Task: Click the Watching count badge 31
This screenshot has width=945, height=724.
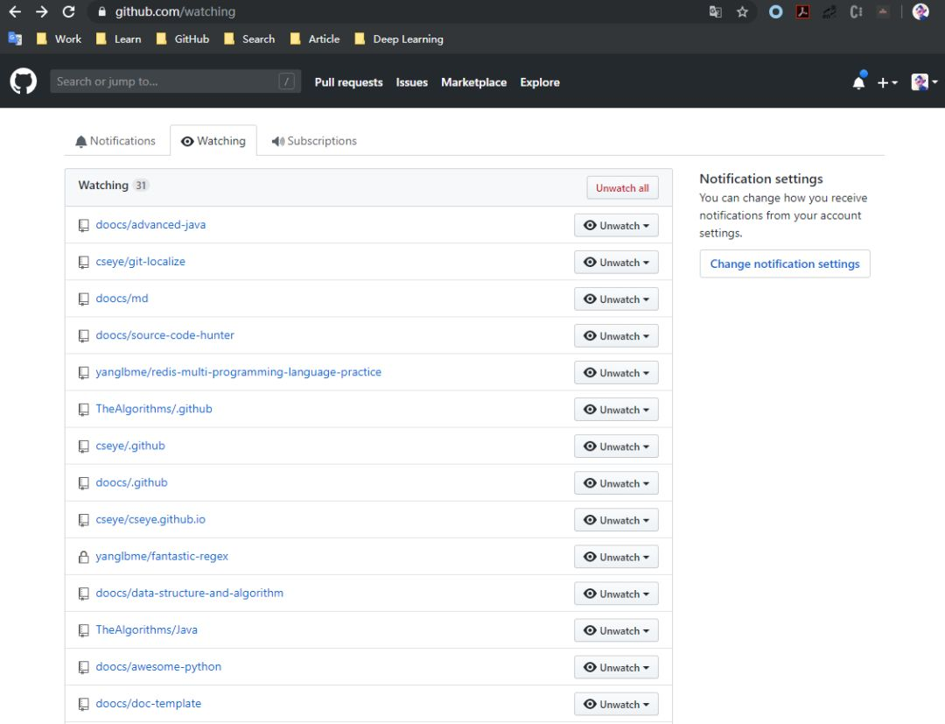Action: [x=141, y=186]
